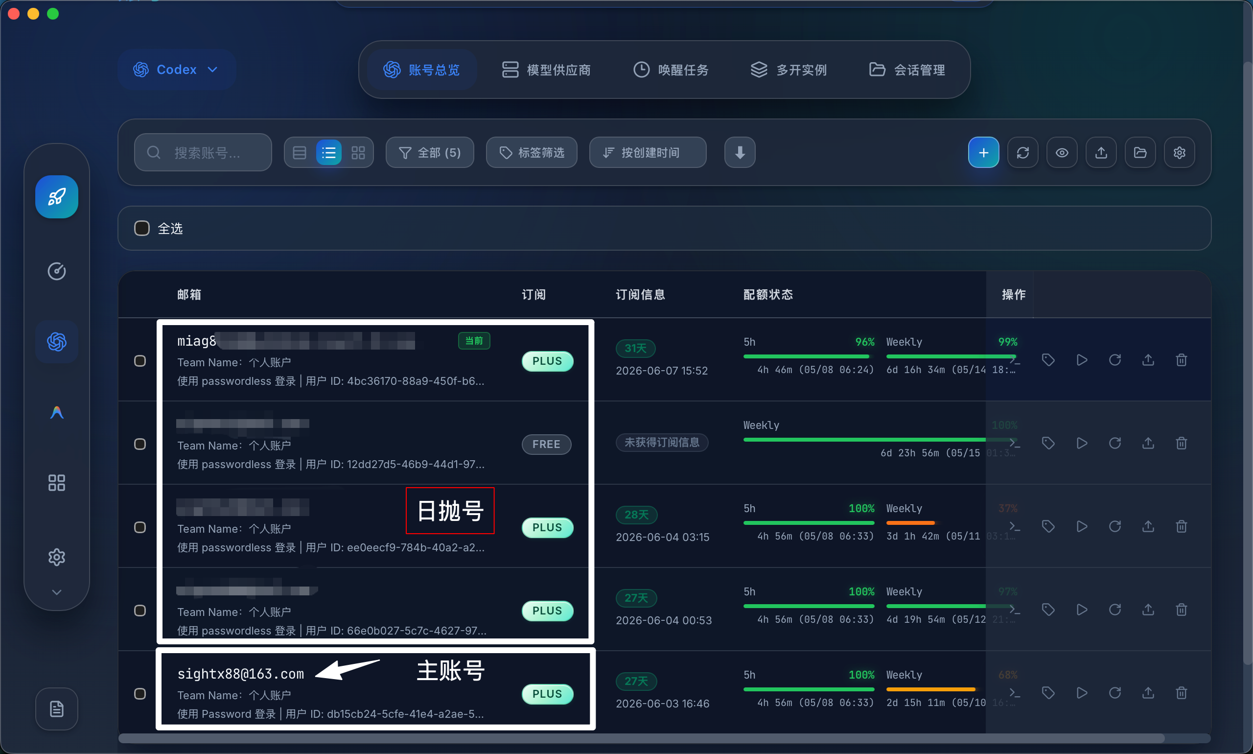Open 模型供应商 tab

[x=546, y=70]
